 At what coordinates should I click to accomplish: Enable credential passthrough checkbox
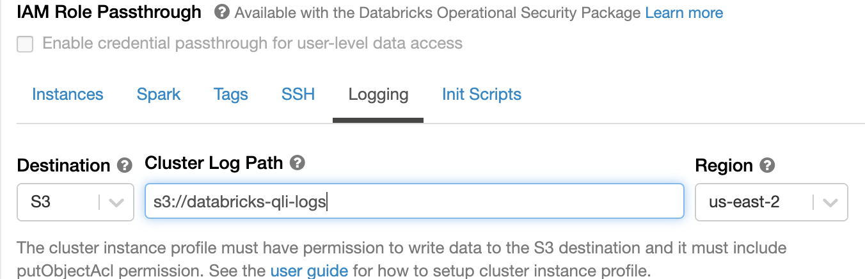25,44
